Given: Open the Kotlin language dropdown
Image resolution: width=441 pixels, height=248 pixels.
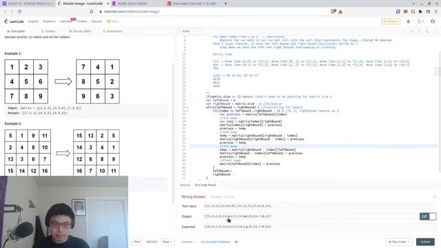Looking at the screenshot, I should (x=190, y=31).
